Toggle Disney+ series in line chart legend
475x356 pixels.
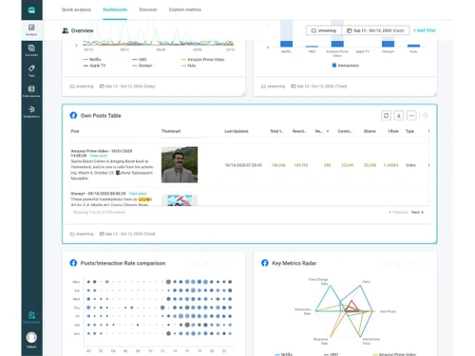142,66
